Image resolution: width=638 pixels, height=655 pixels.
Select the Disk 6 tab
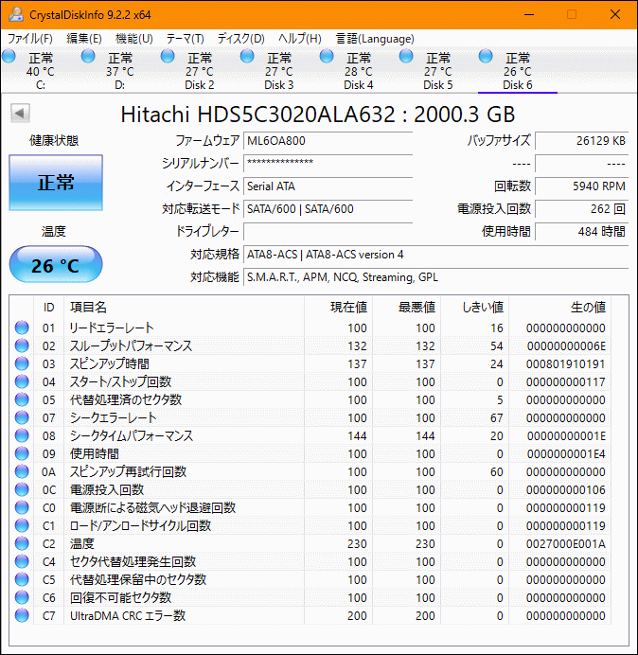click(517, 71)
